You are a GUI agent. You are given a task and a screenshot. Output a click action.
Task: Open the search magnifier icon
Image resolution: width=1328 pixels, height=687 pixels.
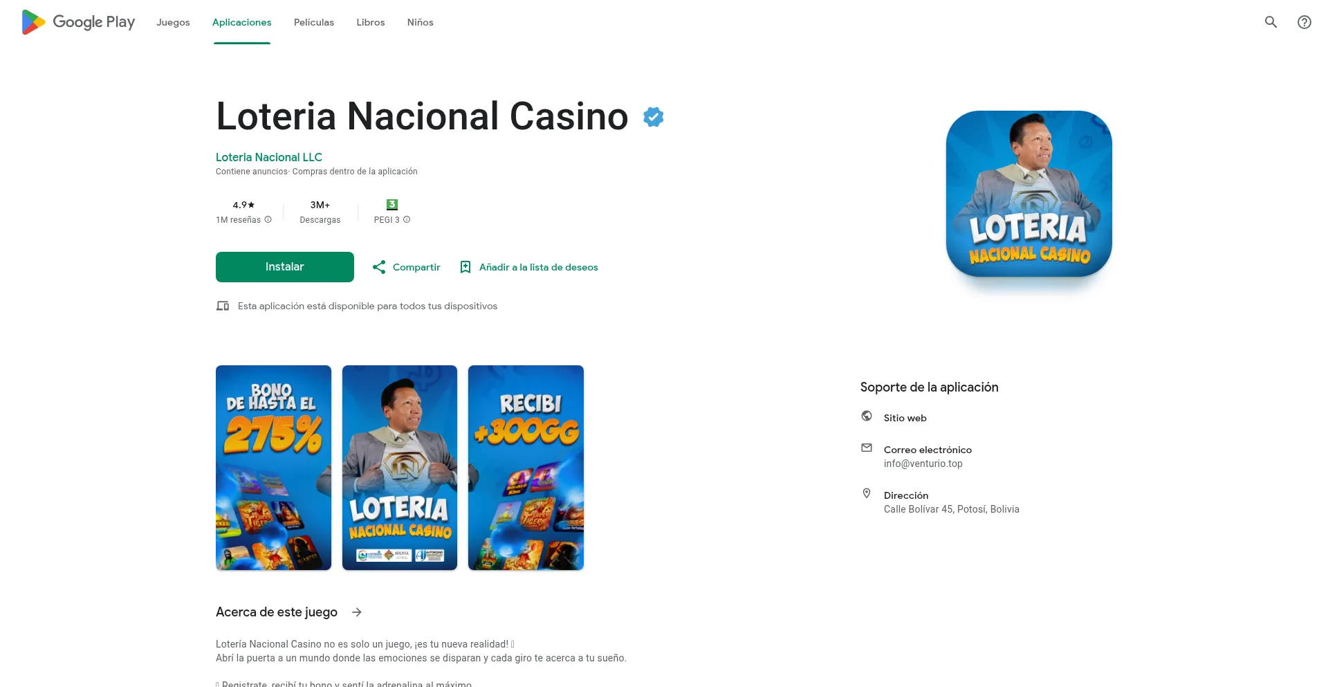(1271, 22)
